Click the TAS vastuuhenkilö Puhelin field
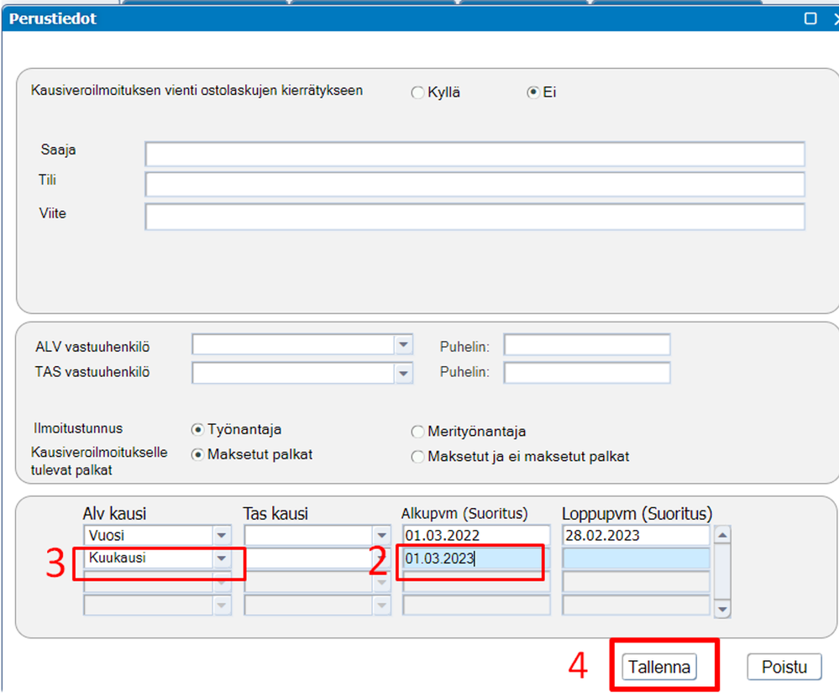This screenshot has height=697, width=839. (x=587, y=373)
